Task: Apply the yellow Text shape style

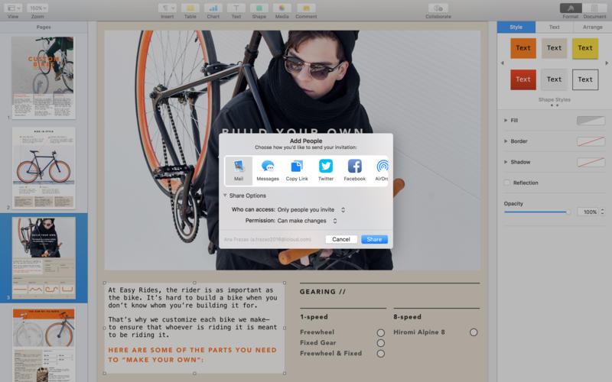Action: pos(585,48)
